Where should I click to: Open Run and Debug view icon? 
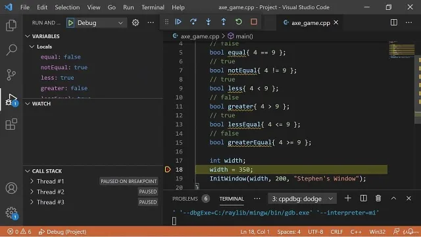11,99
